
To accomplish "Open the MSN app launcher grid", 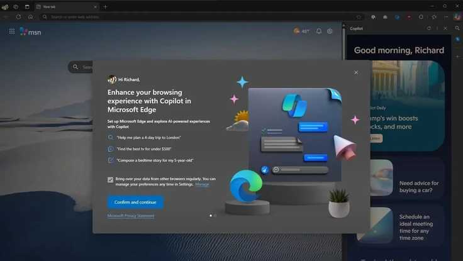I will (12, 31).
